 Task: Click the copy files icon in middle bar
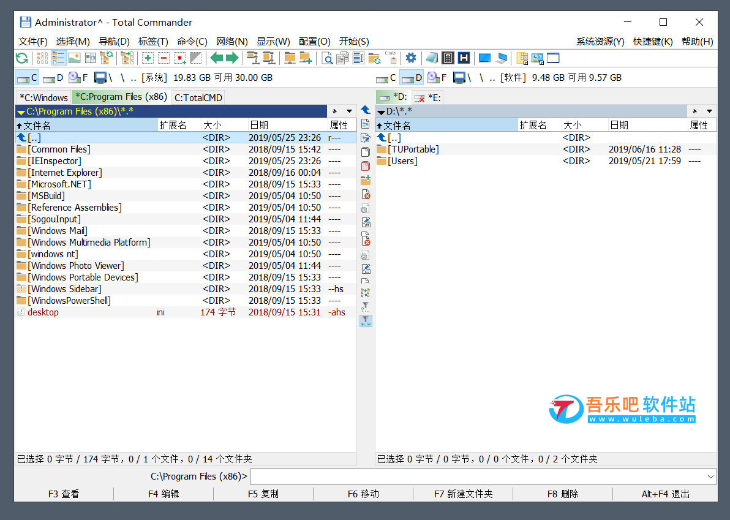[x=366, y=152]
